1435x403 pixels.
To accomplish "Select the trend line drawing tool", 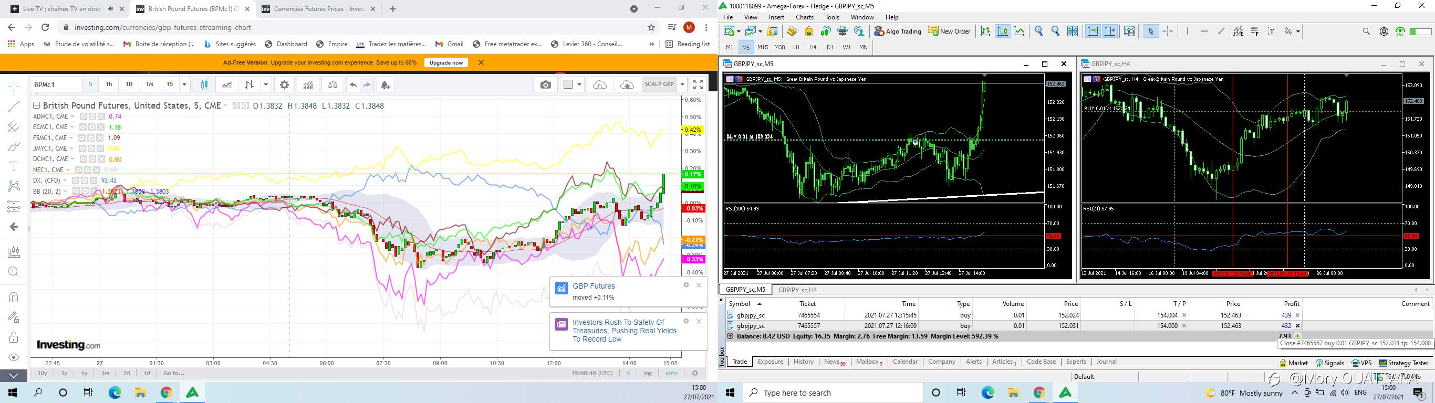I will (14, 107).
